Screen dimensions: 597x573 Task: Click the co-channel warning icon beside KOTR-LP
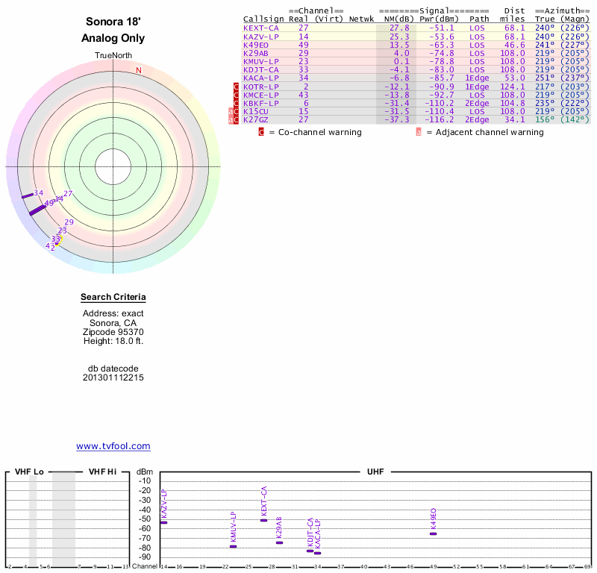click(237, 87)
